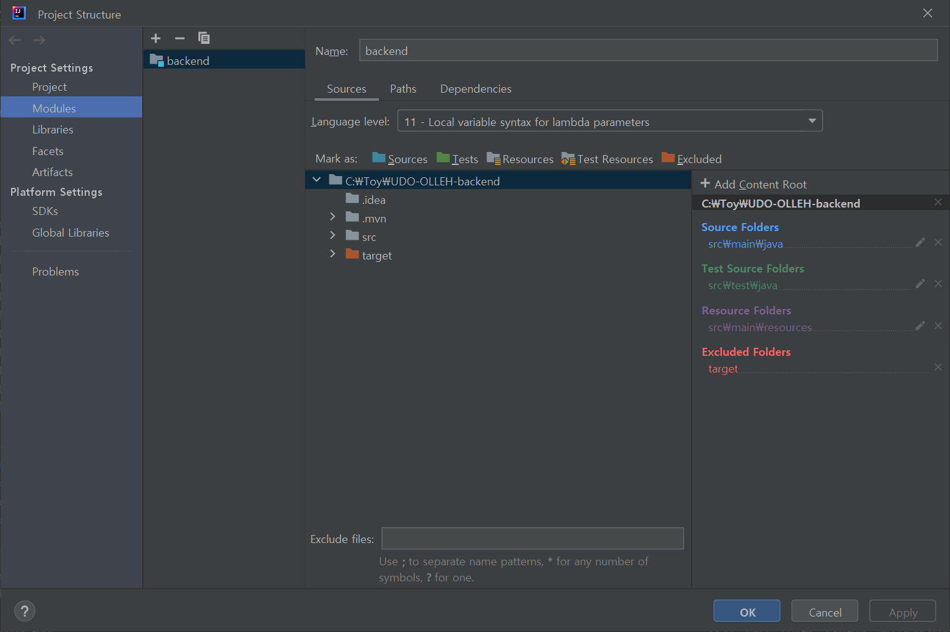Switch to the Paths tab
950x632 pixels.
tap(403, 88)
